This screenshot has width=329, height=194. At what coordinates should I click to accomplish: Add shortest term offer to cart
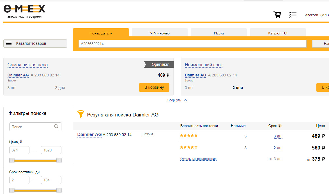click(x=323, y=87)
